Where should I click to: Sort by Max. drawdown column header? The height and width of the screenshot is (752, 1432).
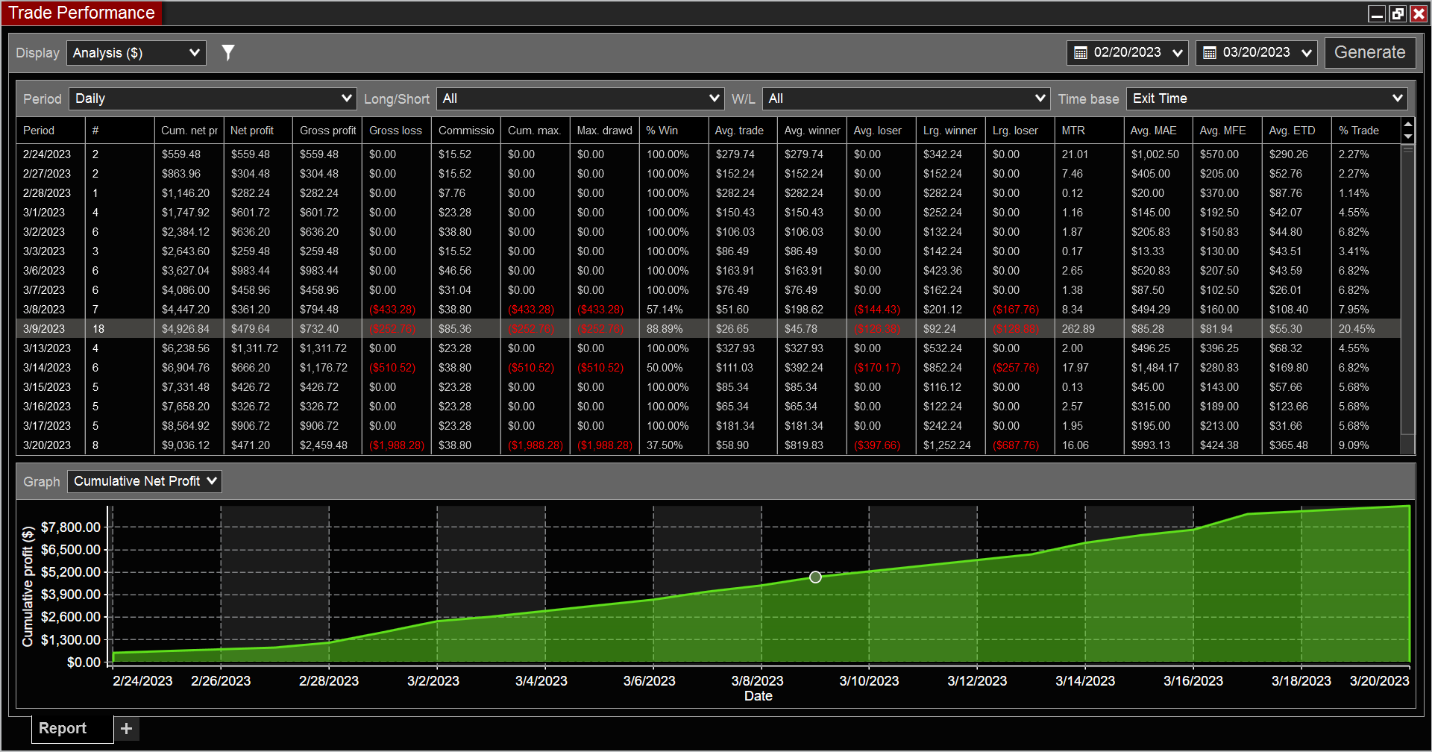[x=606, y=131]
